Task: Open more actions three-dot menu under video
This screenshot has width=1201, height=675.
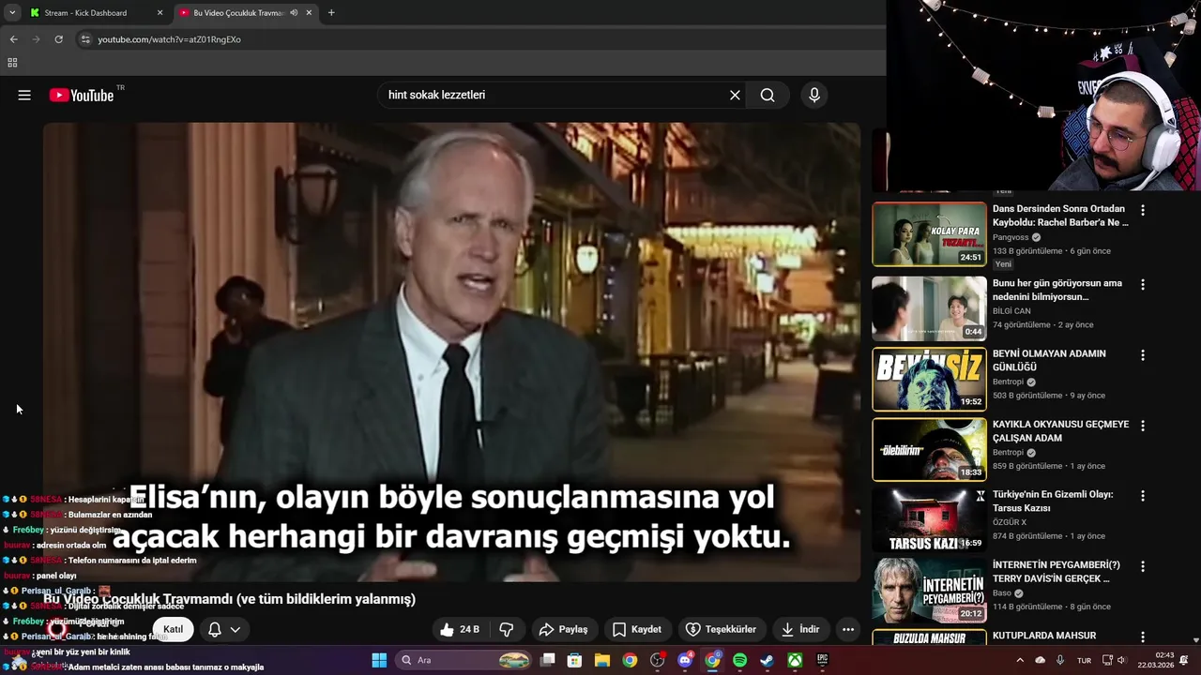Action: [x=847, y=629]
